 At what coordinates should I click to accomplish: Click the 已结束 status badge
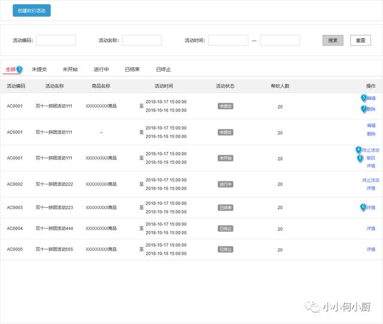[226, 208]
